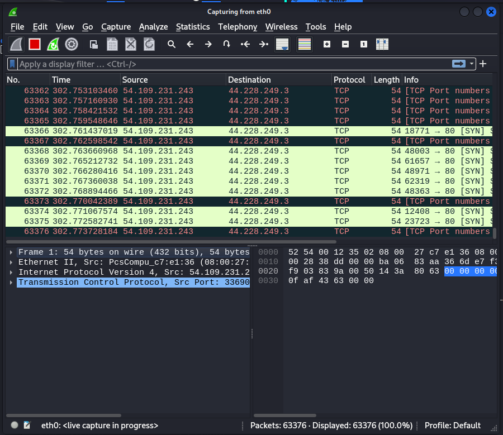Expand the Ethernet II tree row

[11, 262]
